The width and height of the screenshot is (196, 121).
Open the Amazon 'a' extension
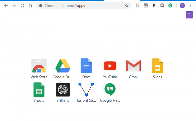pyautogui.click(x=154, y=5)
